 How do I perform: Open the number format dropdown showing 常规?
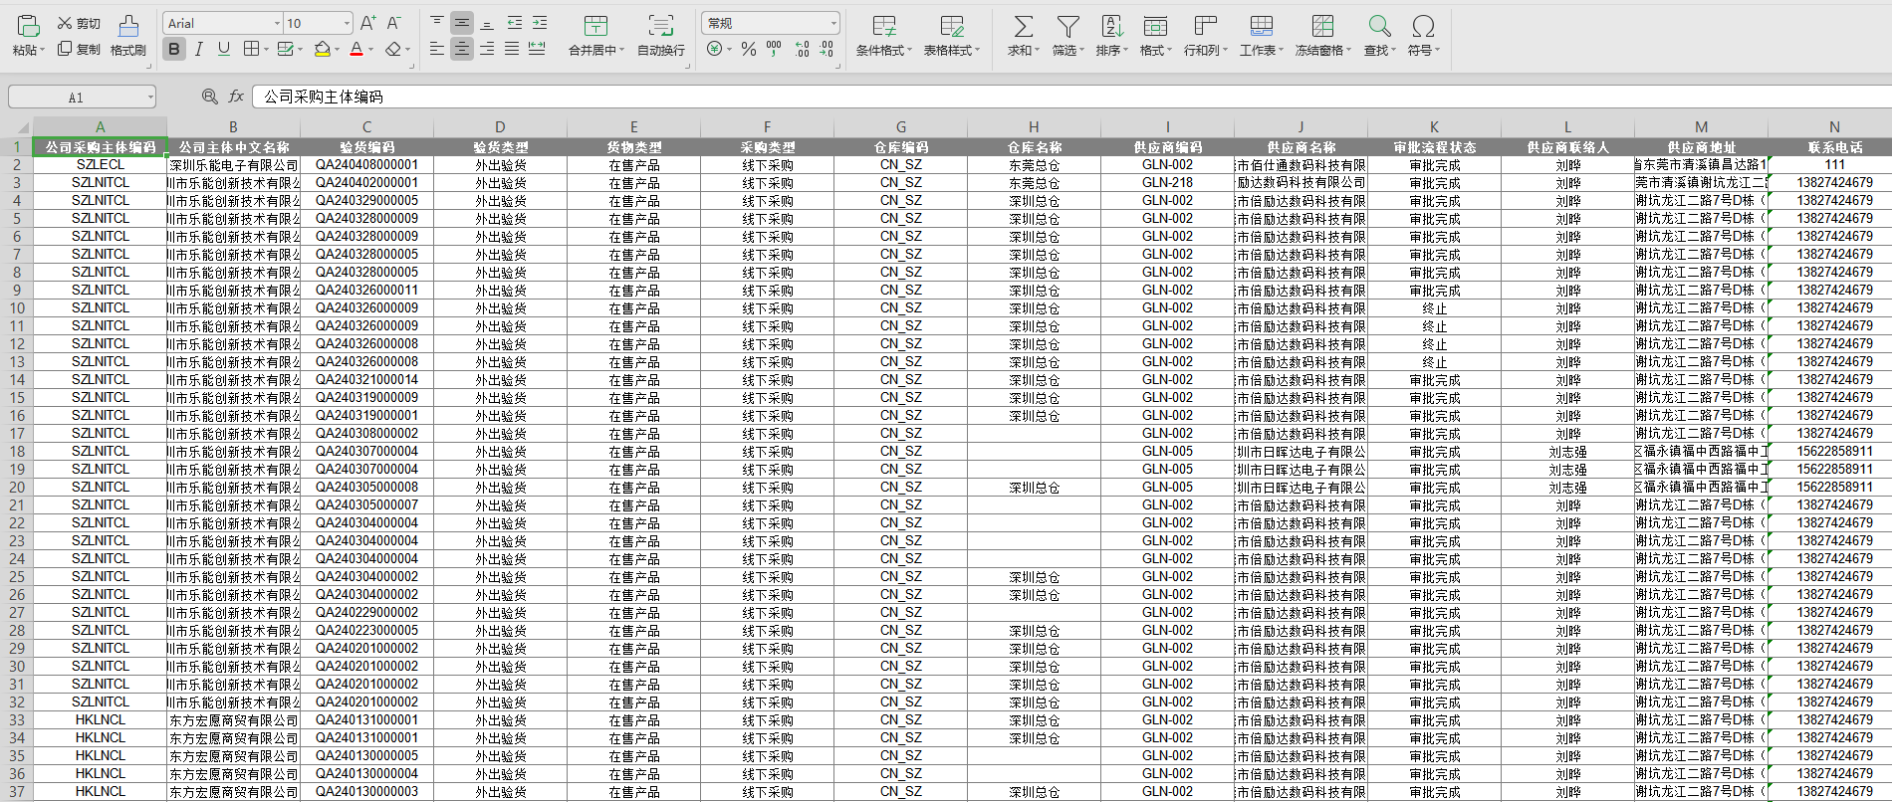point(833,23)
